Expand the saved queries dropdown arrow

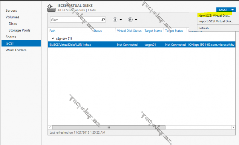(x=136, y=20)
